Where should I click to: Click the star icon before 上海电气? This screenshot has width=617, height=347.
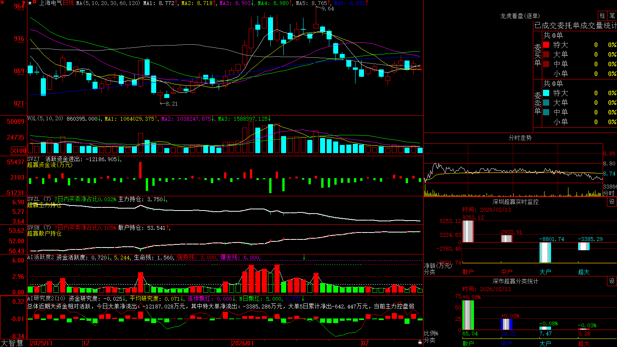coord(30,3)
